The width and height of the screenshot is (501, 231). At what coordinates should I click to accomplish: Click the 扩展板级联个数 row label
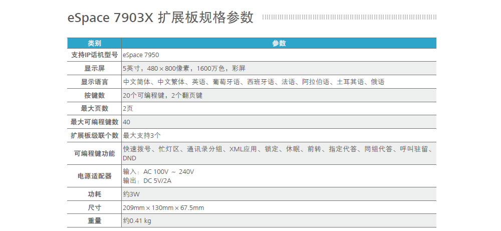(x=94, y=135)
